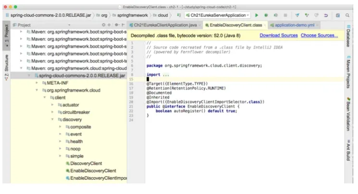
Task: Click the show history clock icon
Action: [x=317, y=15]
